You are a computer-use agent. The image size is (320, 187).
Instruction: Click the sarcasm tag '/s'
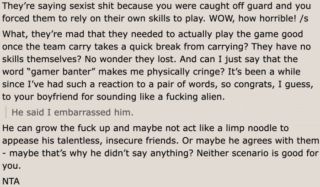tap(304, 19)
